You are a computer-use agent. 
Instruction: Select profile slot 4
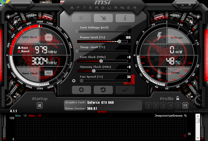(x=171, y=106)
